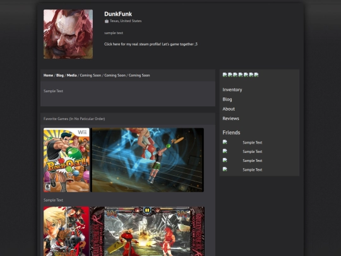Select the last Coming Soon nav item
Viewport: 341px width, 256px height.
coord(139,75)
